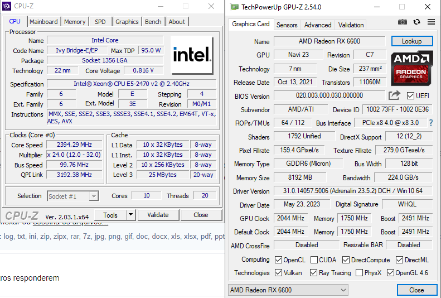Toggle the CUDA checkbox
This screenshot has width=441, height=298.
[x=314, y=259]
